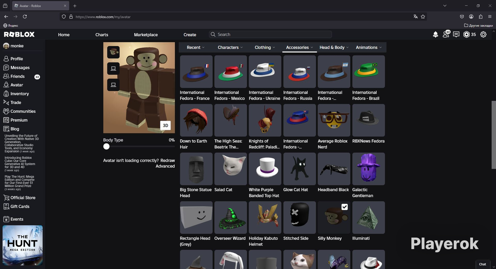Expand the Accessories dropdown

coord(300,47)
